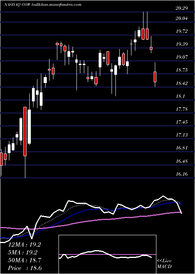Viewport: 195px width, 274px height.
Task: Click the 19.39 price axis label
Action: (182, 44)
